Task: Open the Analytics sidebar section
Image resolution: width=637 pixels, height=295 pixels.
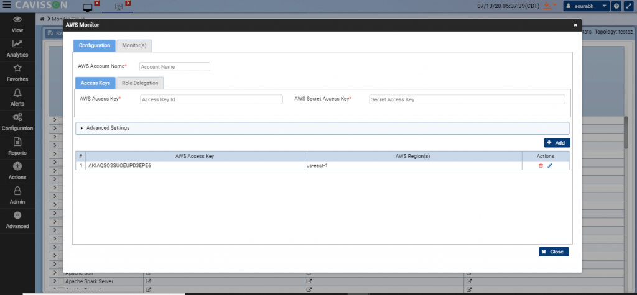Action: point(17,49)
